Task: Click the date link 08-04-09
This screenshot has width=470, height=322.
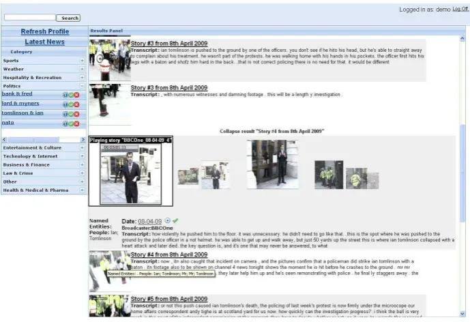Action: [x=149, y=222]
